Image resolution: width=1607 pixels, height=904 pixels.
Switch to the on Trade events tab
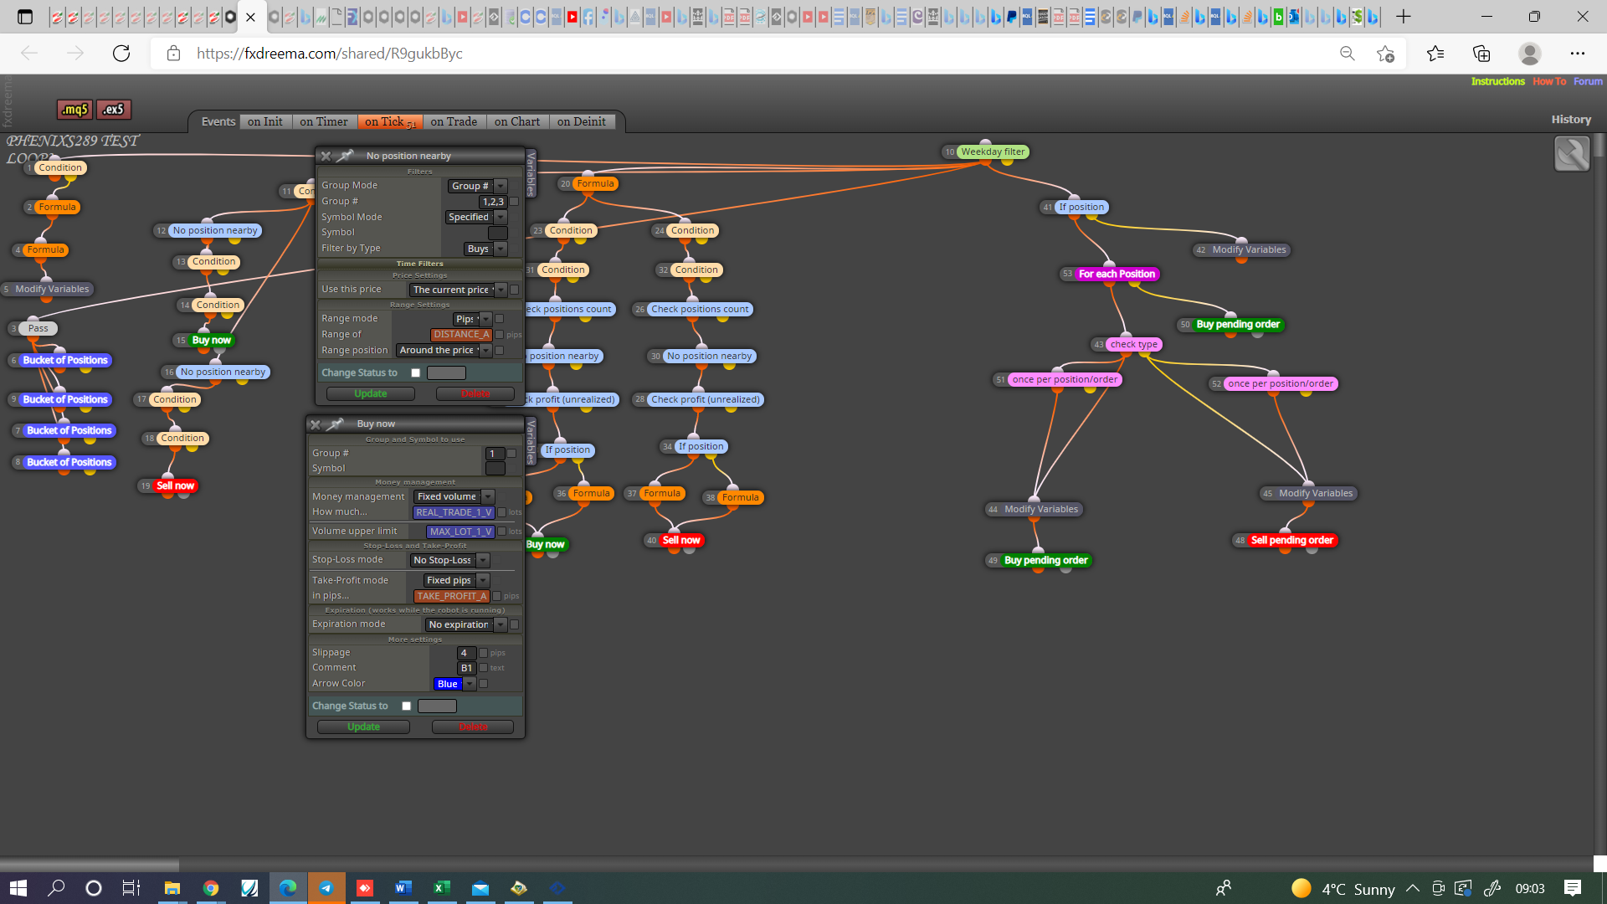pyautogui.click(x=454, y=122)
